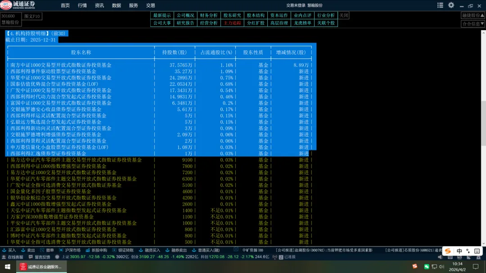The width and height of the screenshot is (486, 273).
Task: Click 融券卖出 short sell shortcut
Action: point(176,250)
